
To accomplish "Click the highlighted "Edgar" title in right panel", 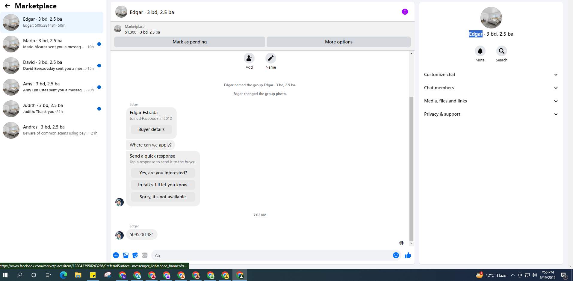I will (x=476, y=34).
